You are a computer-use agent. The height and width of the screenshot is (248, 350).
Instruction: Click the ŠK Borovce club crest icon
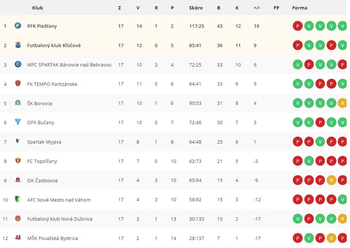pos(18,103)
